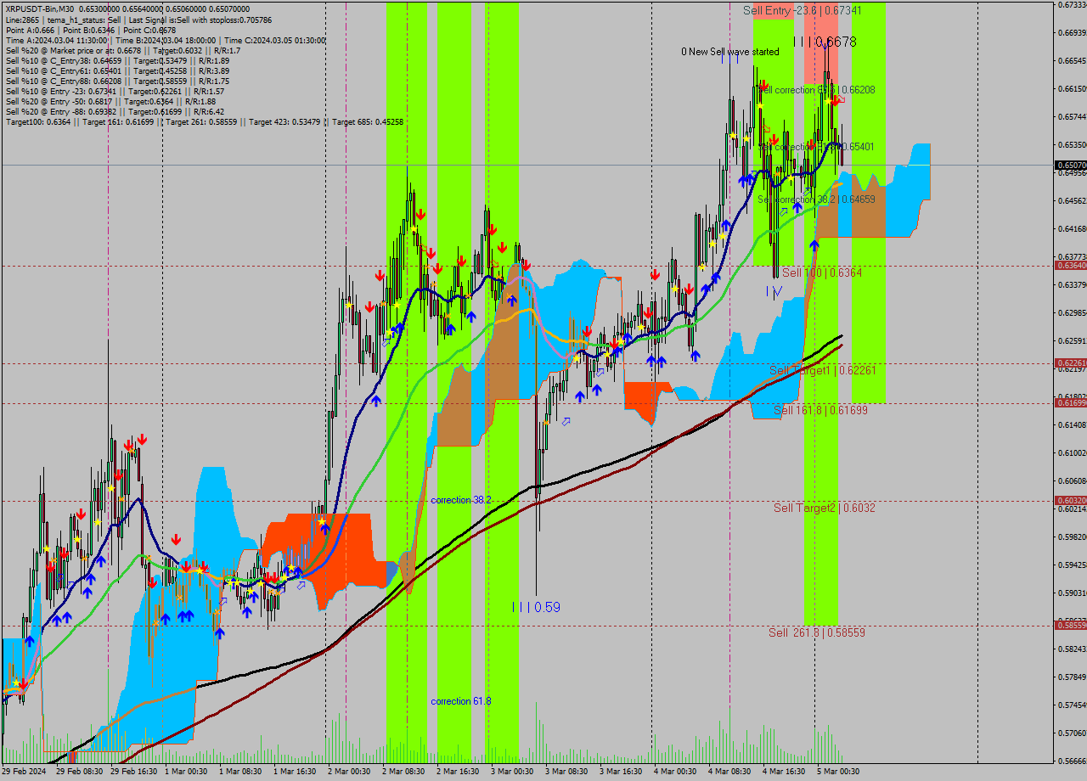This screenshot has width=1087, height=781.
Task: Click the 'Line:2865 | tema_h1_status: Sell' info line
Action: click(139, 19)
